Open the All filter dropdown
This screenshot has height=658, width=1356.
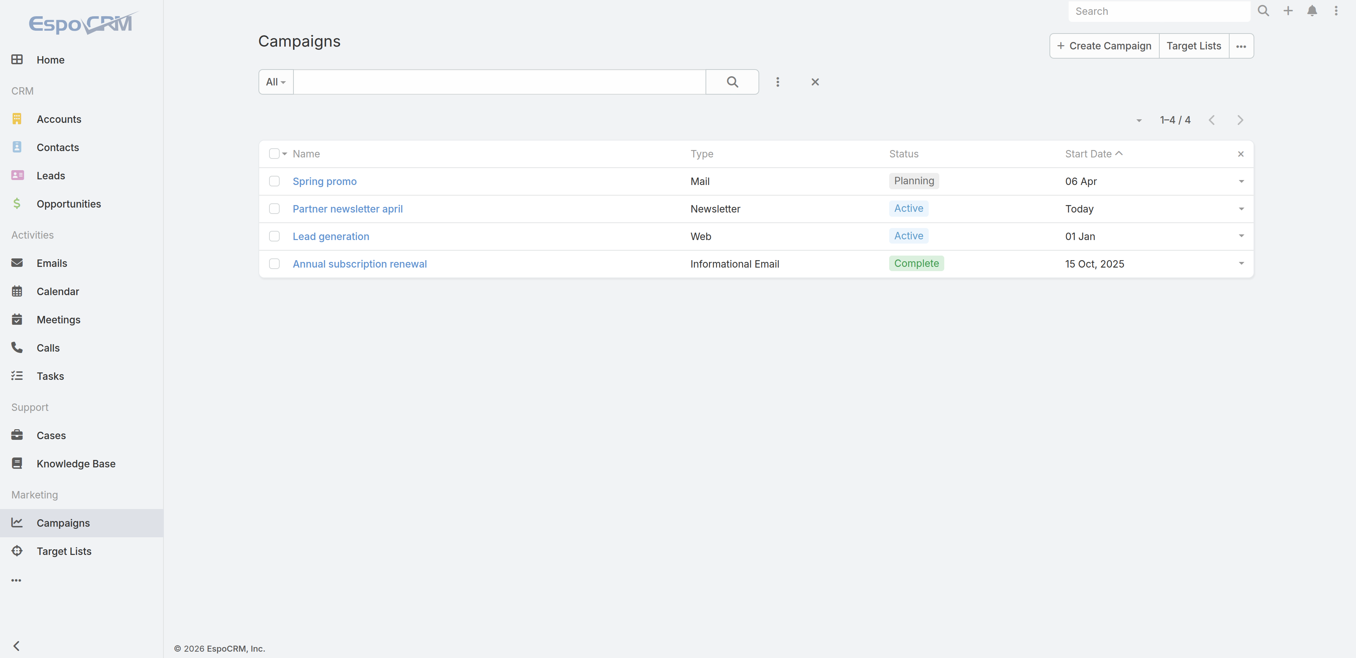tap(276, 82)
